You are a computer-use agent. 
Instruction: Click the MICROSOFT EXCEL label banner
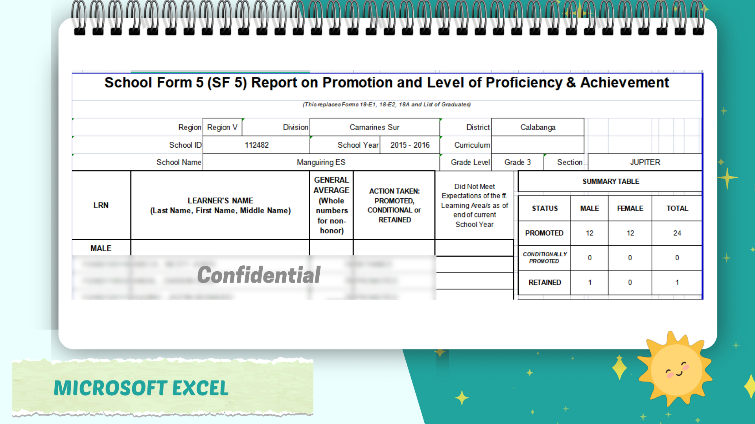(141, 388)
